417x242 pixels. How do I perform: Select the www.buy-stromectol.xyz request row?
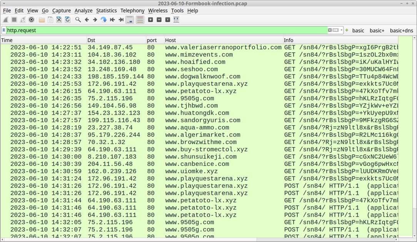[199, 149]
